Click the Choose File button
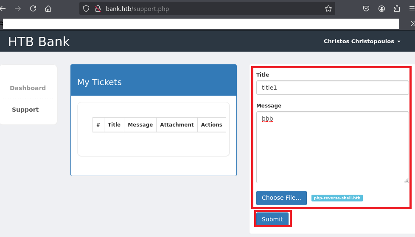This screenshot has height=237, width=415. [281, 198]
